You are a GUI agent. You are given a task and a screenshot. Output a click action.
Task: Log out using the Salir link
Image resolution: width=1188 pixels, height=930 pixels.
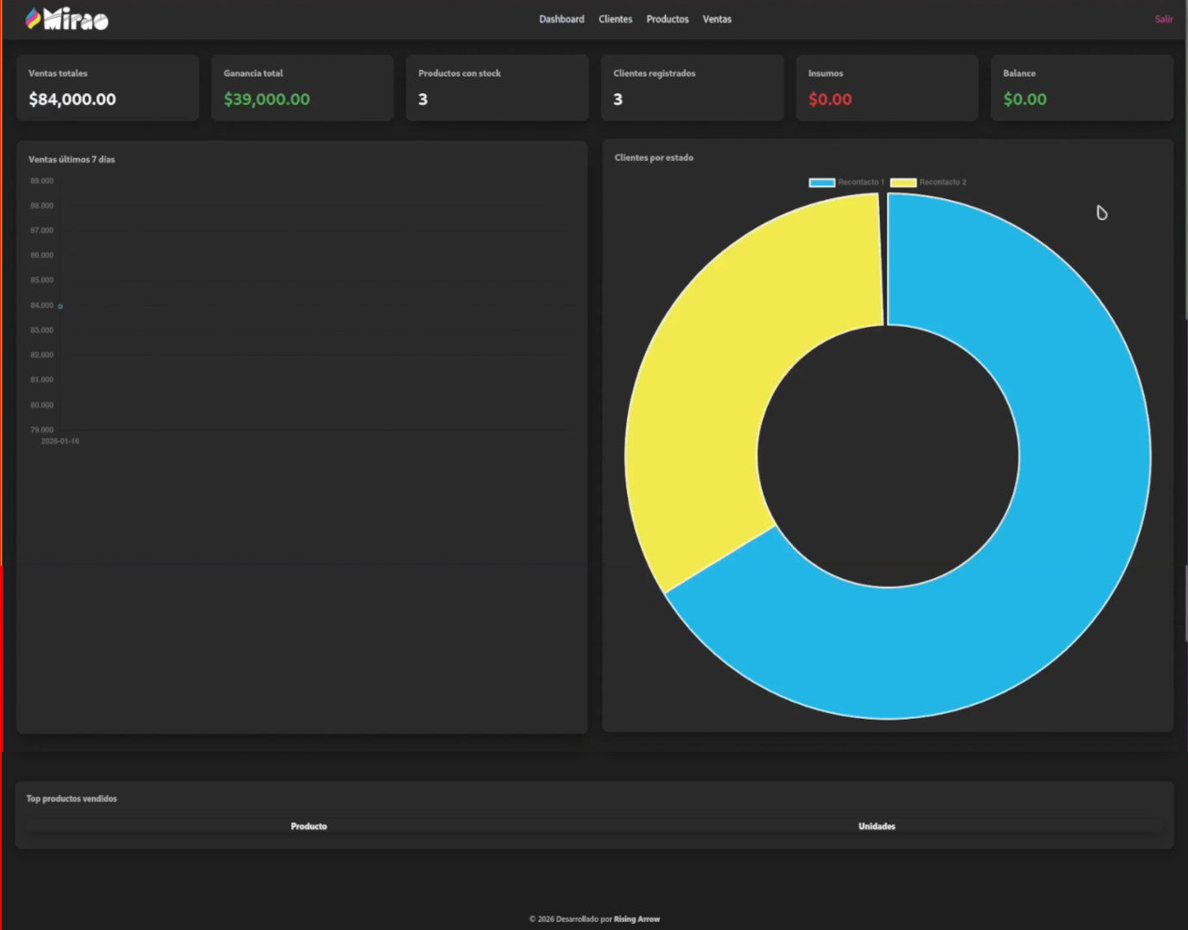pyautogui.click(x=1163, y=19)
